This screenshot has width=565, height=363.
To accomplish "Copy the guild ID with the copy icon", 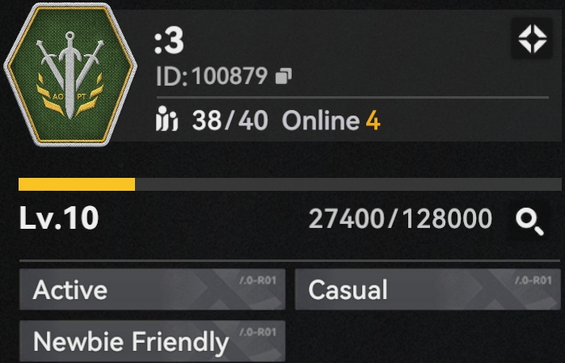I will tap(284, 77).
